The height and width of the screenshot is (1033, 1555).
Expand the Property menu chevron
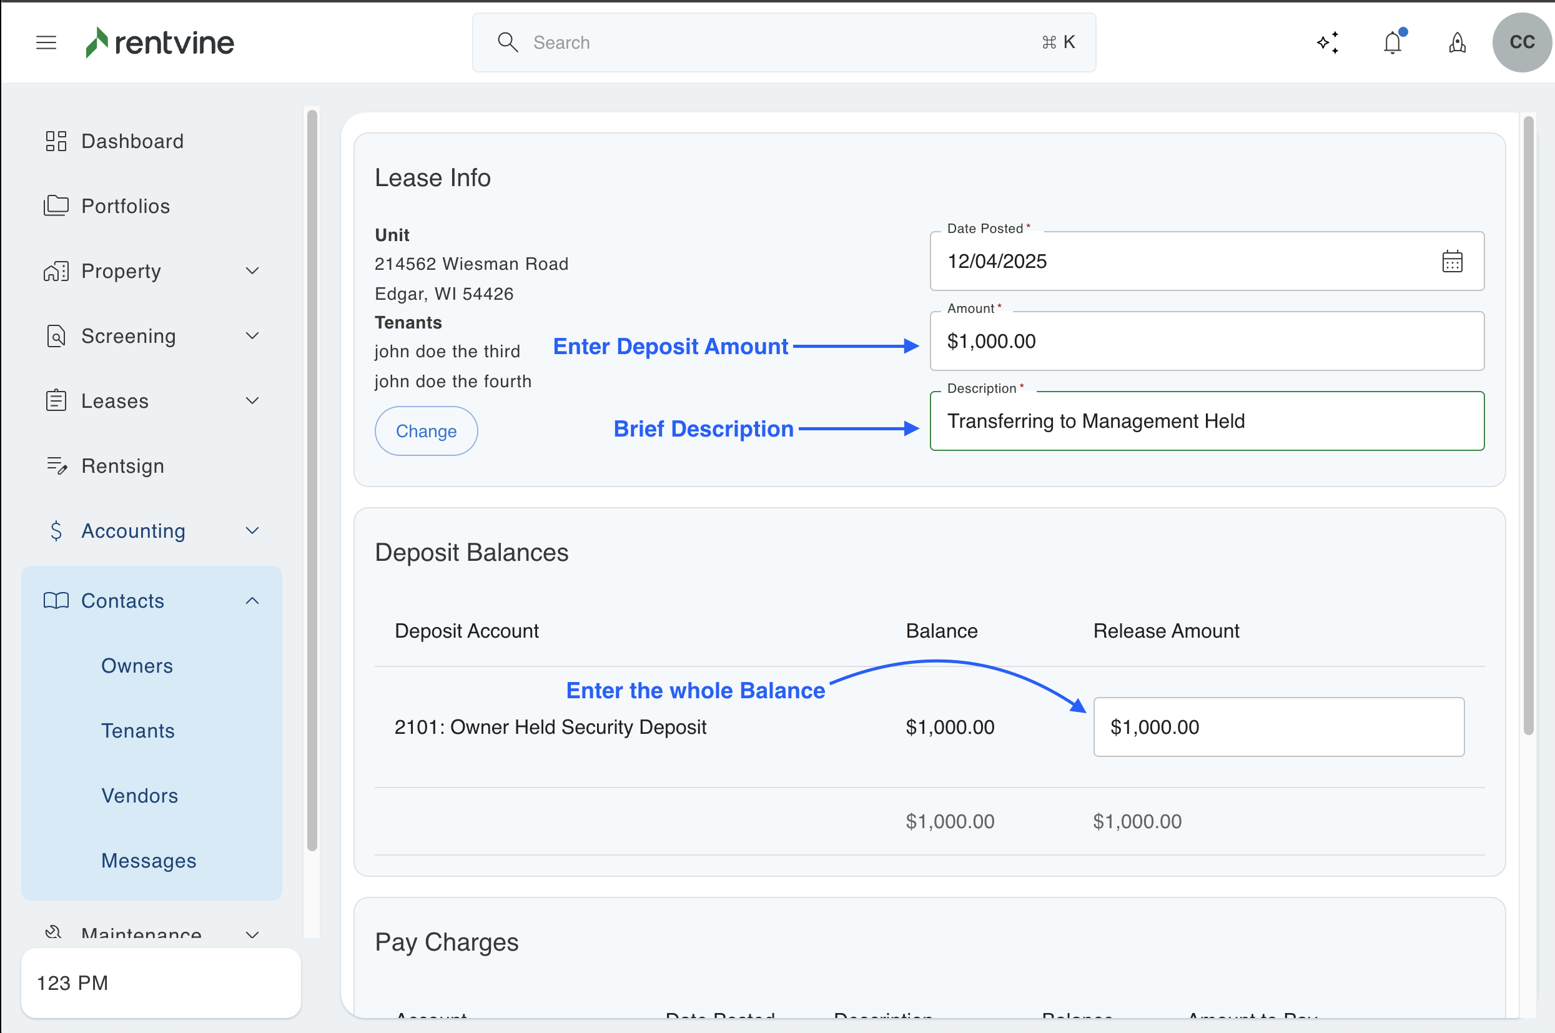coord(252,271)
